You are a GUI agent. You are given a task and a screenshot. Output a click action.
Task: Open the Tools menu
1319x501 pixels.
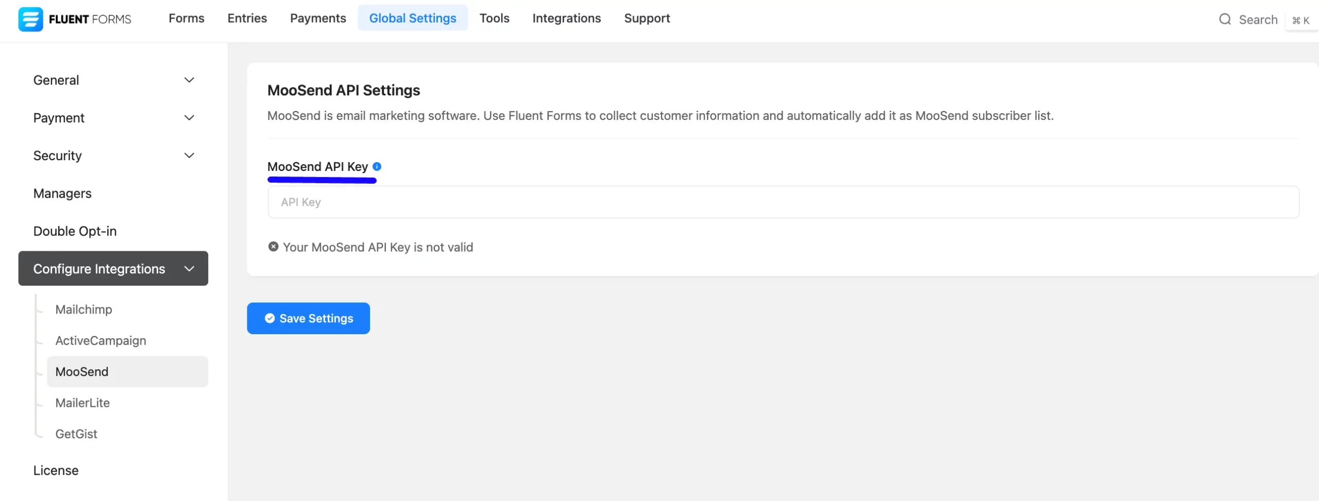494,19
